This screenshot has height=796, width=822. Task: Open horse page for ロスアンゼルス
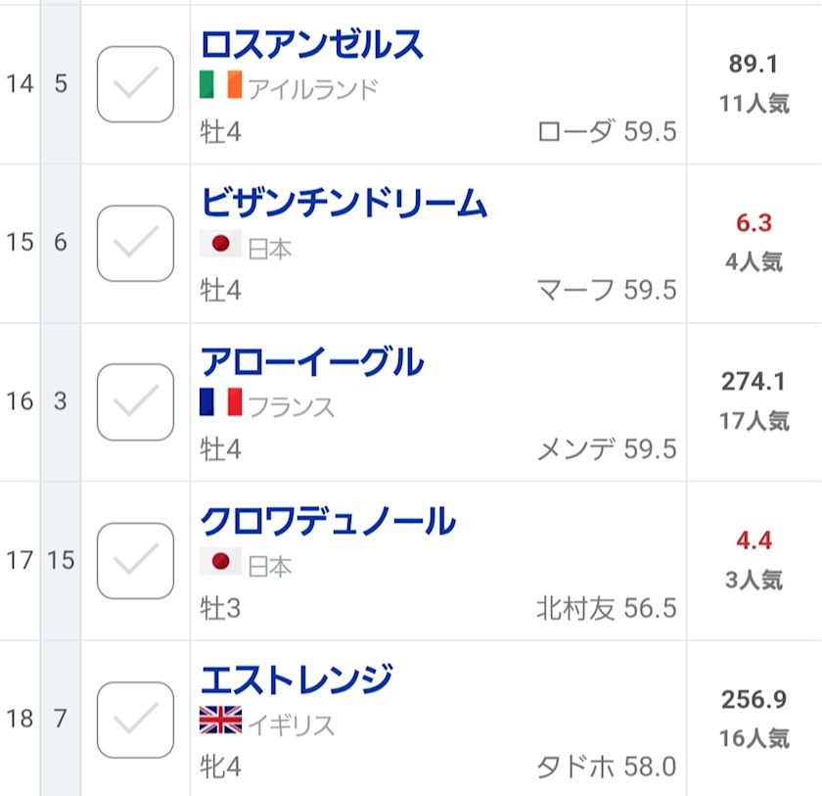(311, 45)
